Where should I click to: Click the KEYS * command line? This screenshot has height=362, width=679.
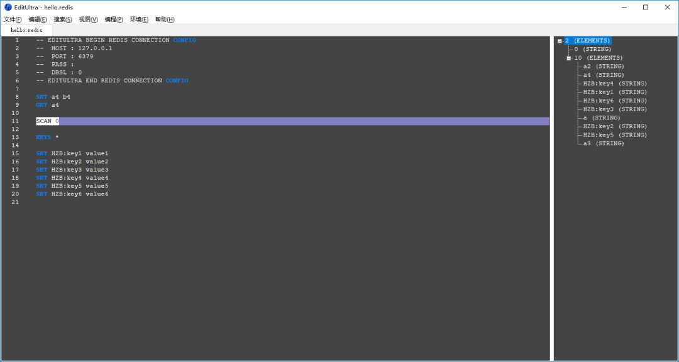point(48,137)
